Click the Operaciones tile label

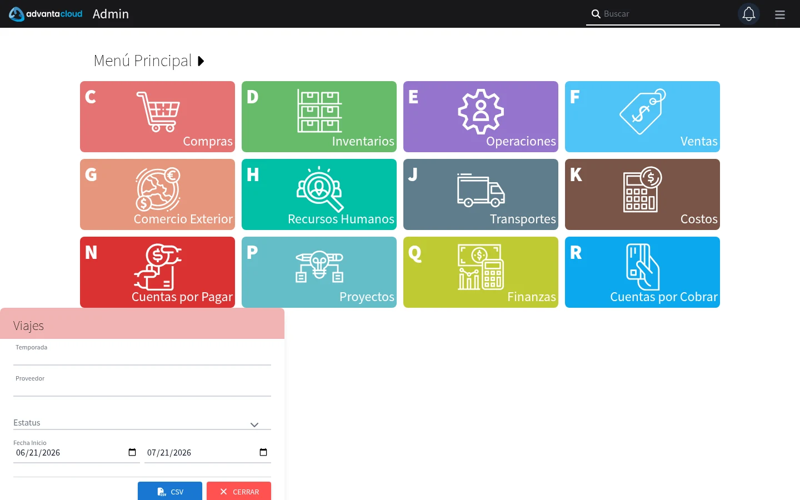click(521, 141)
